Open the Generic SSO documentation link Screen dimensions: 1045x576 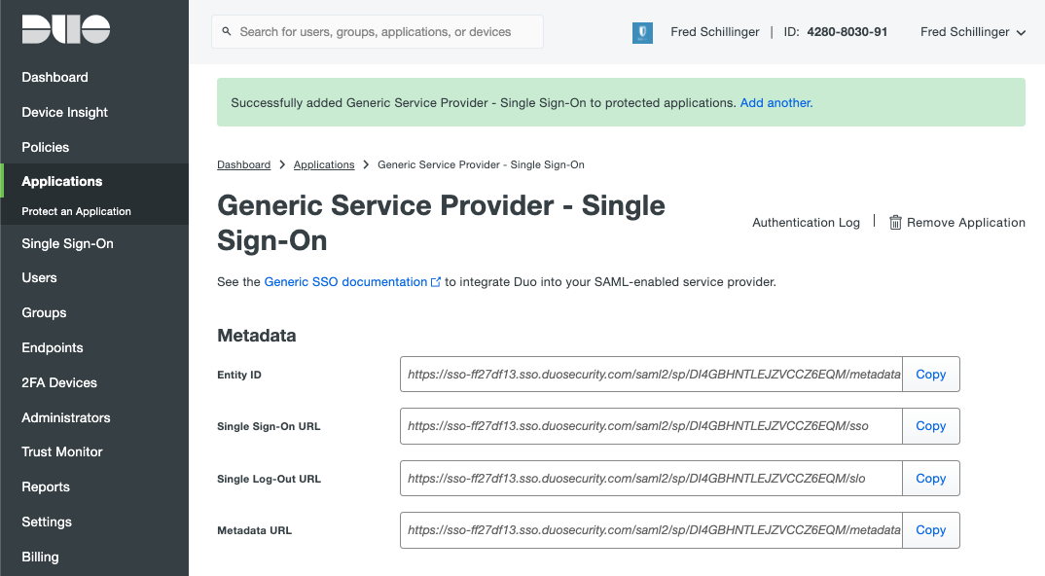(345, 282)
